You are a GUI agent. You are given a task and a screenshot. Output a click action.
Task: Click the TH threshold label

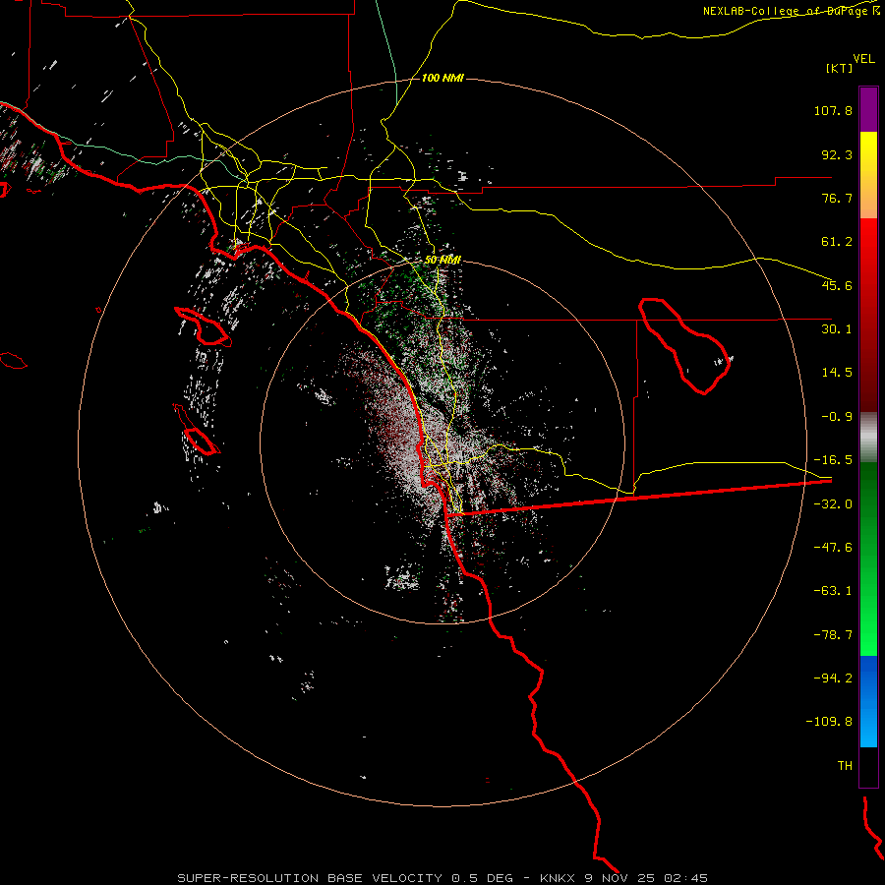coord(845,766)
